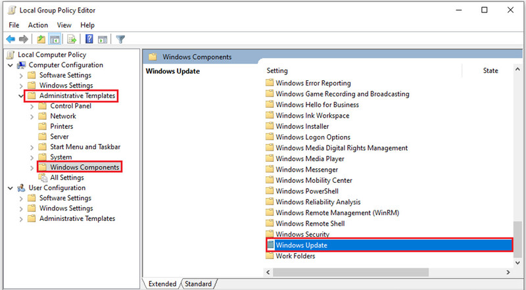Select Windows Remote Shell in list

(310, 224)
